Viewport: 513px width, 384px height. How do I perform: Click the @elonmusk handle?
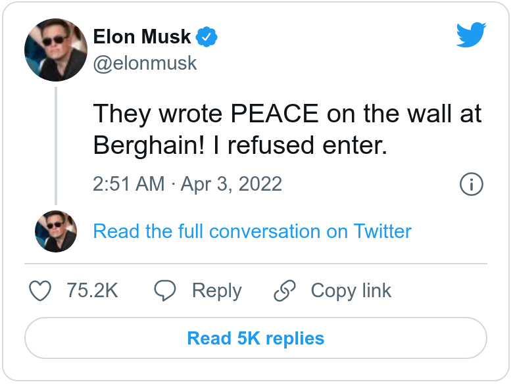pos(145,64)
